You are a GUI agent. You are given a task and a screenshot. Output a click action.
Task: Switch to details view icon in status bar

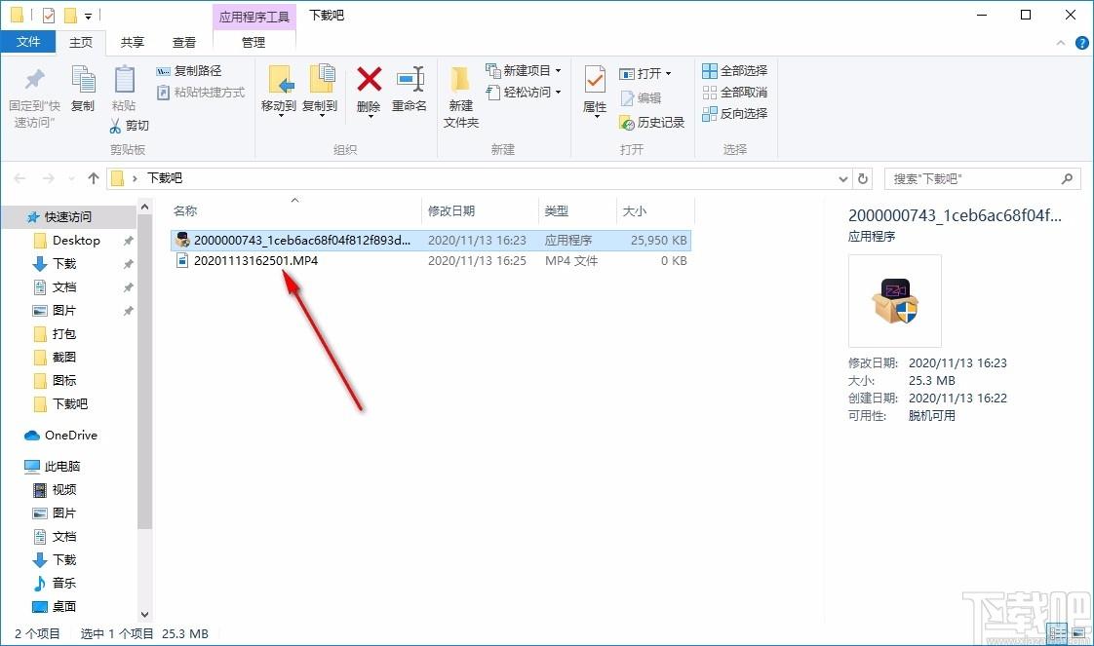pos(1057,633)
